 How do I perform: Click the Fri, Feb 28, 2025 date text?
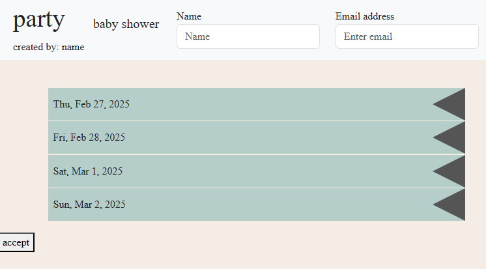[x=89, y=137]
